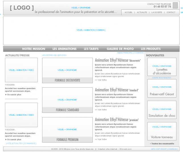This screenshot has width=183, height=152.
Task: Select LES ANIMATIONS in main menu
Action: [64, 49]
